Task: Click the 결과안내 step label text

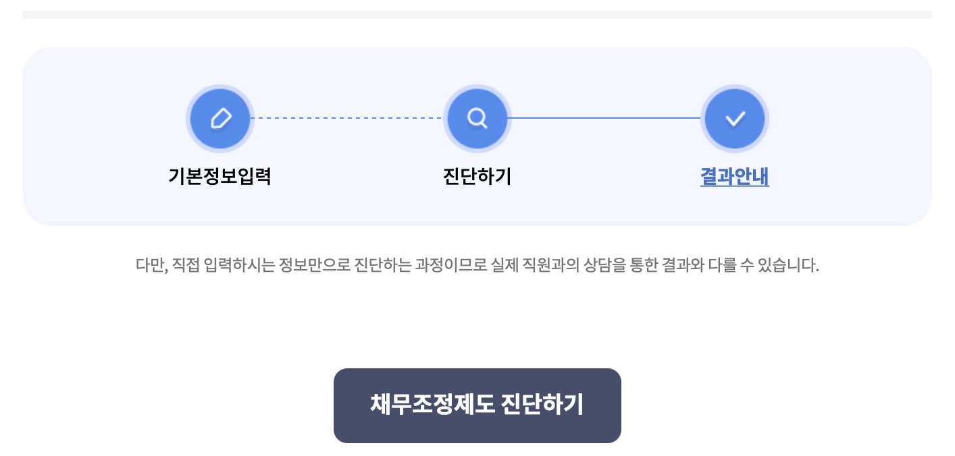Action: click(x=735, y=176)
